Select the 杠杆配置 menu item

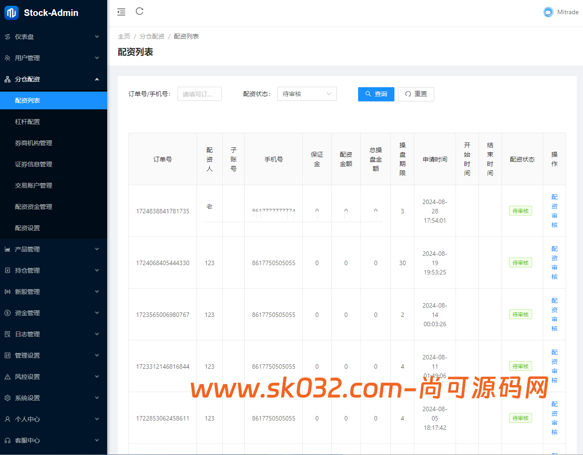pos(53,121)
